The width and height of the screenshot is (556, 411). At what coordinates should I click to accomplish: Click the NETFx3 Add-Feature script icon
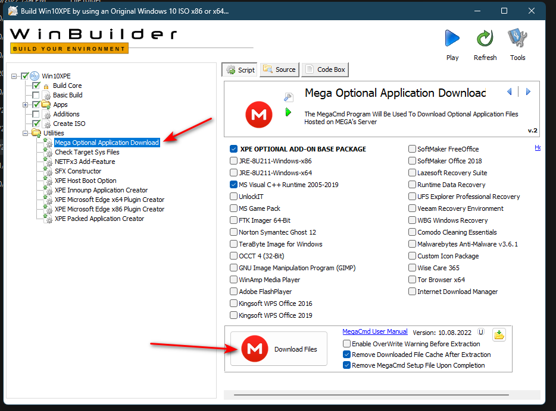[48, 162]
